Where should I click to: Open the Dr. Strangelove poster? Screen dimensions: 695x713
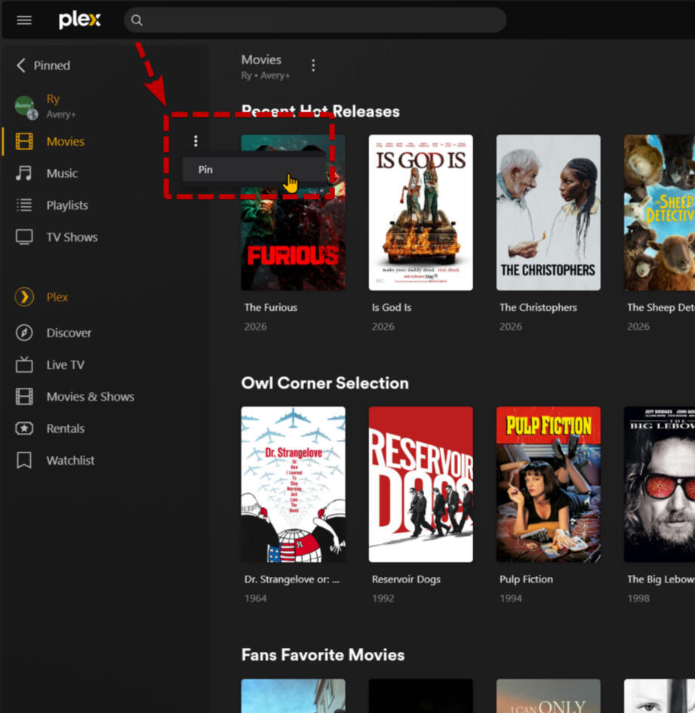pyautogui.click(x=293, y=484)
